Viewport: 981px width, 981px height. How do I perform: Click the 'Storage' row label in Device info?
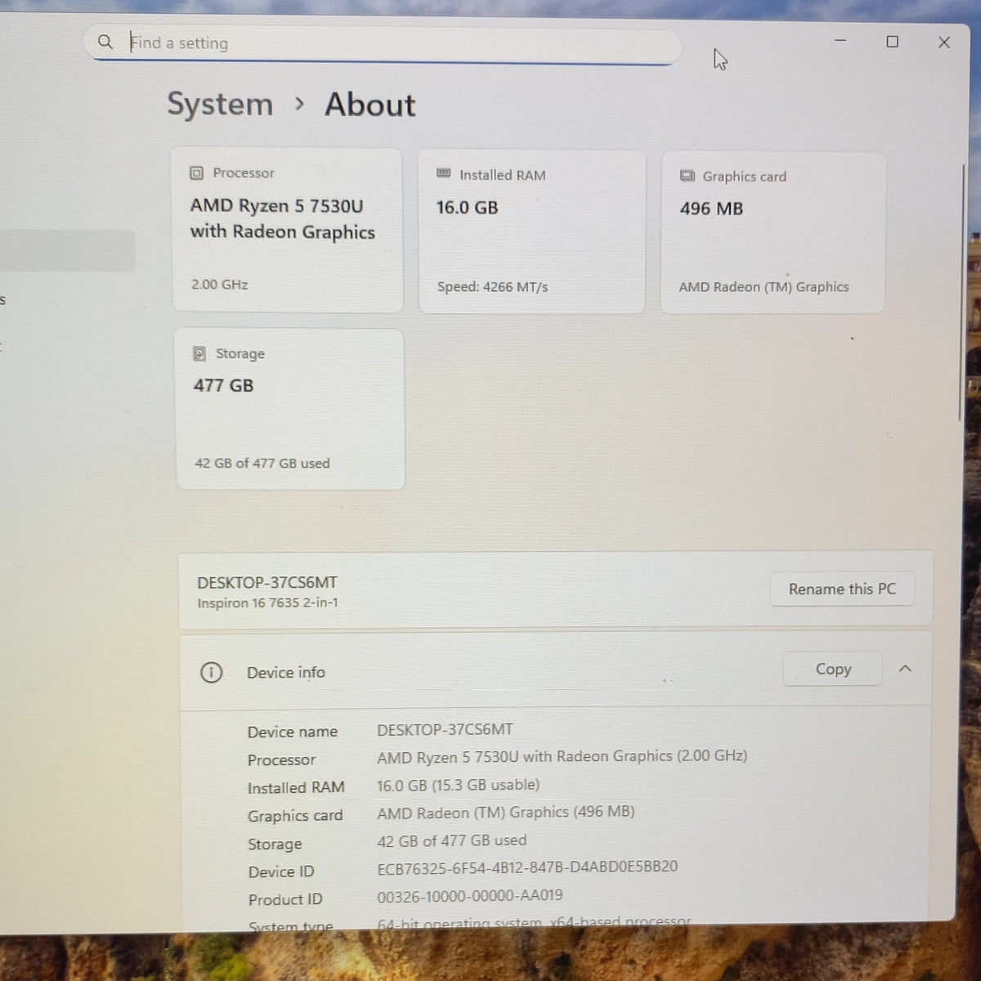pos(275,844)
